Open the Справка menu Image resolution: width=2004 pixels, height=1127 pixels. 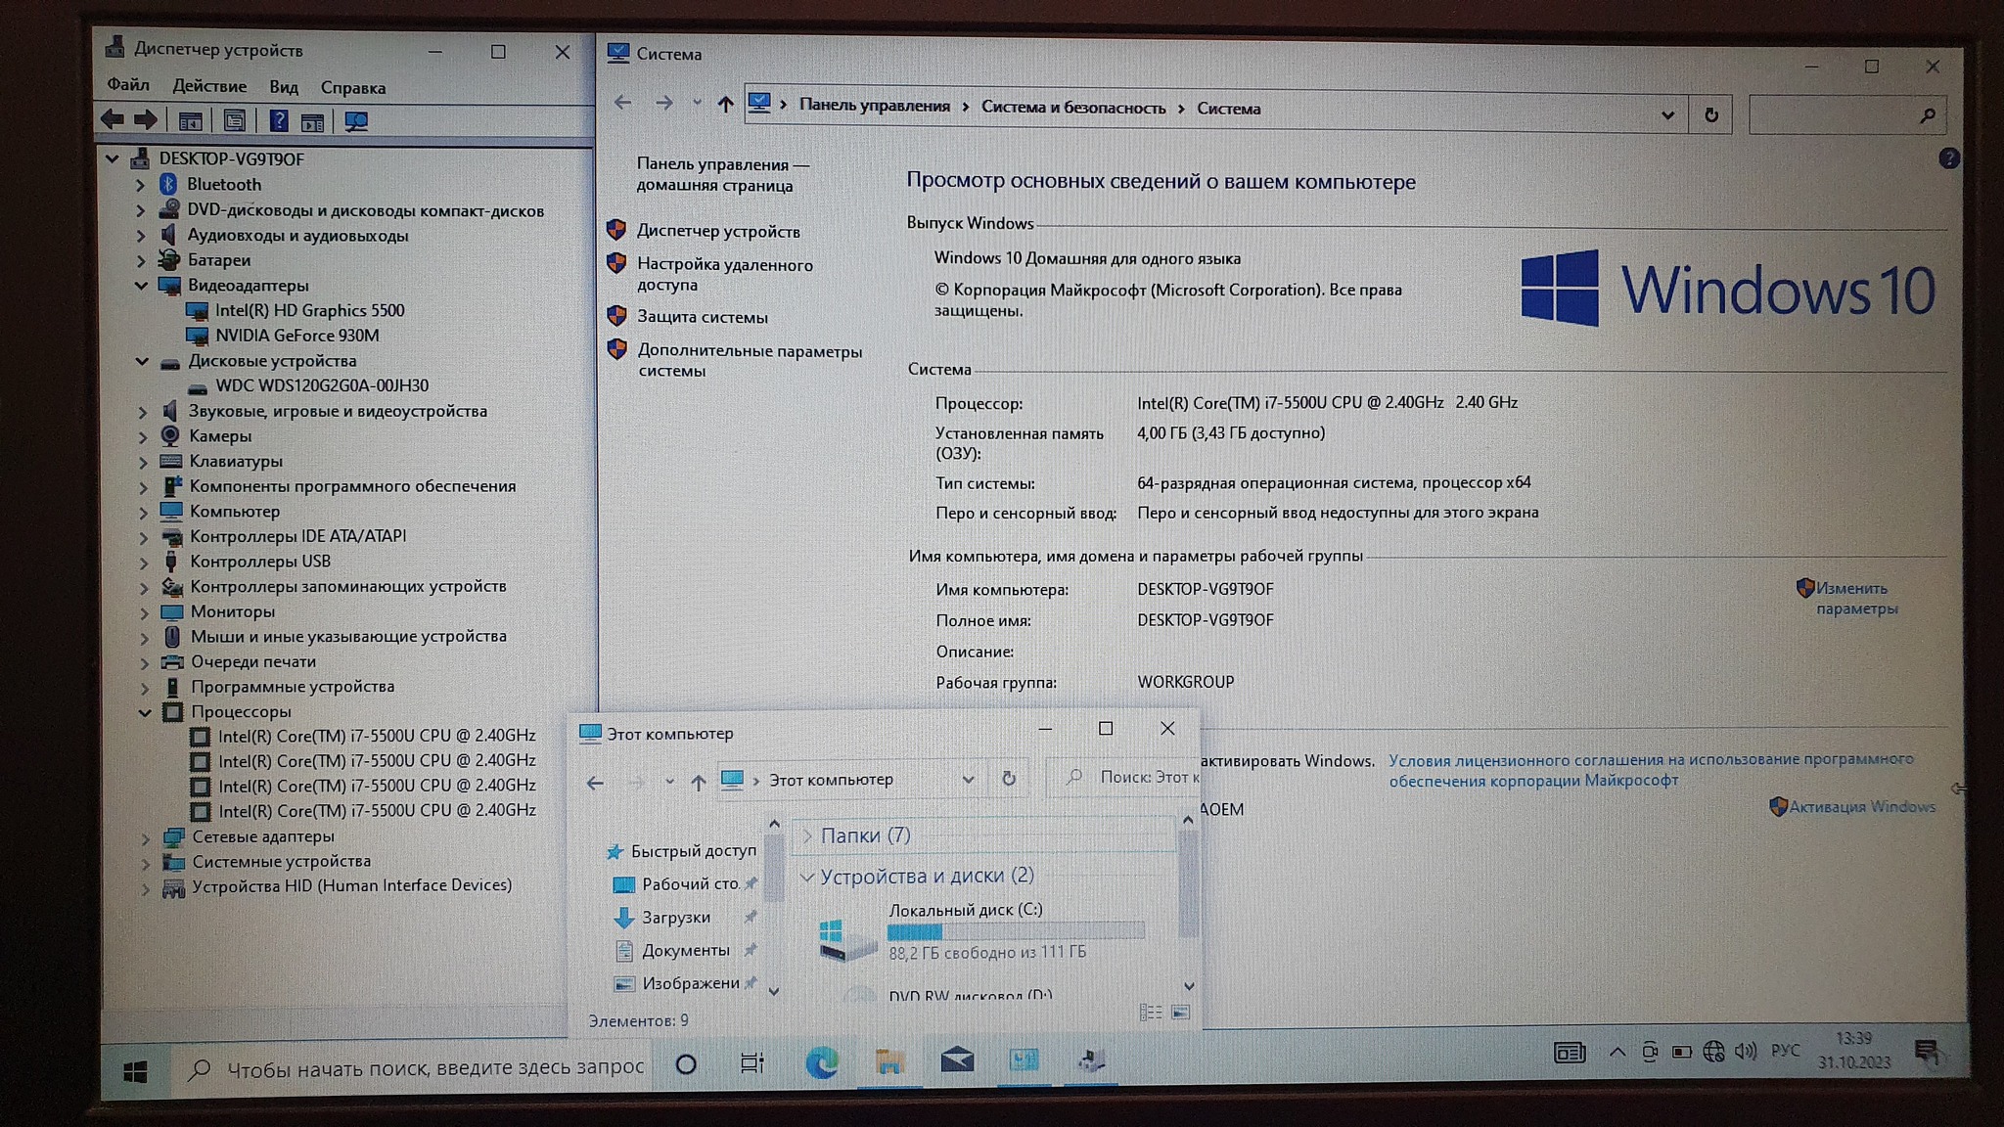coord(352,88)
